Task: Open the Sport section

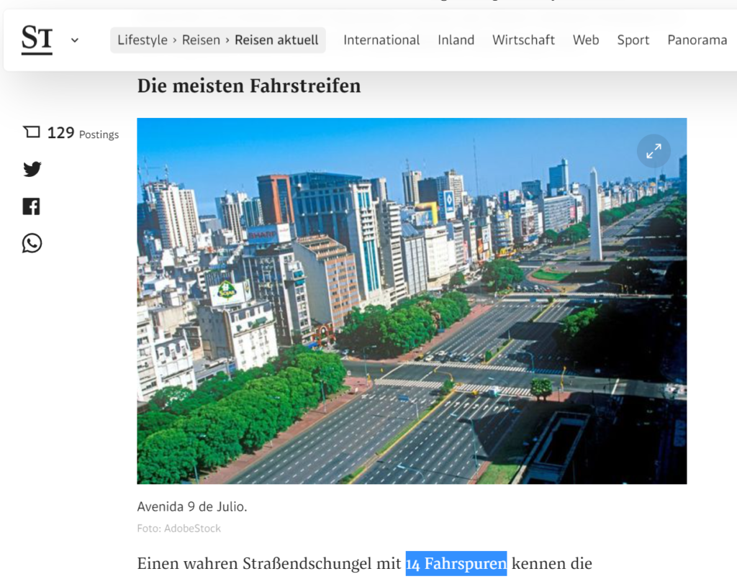Action: pos(633,40)
